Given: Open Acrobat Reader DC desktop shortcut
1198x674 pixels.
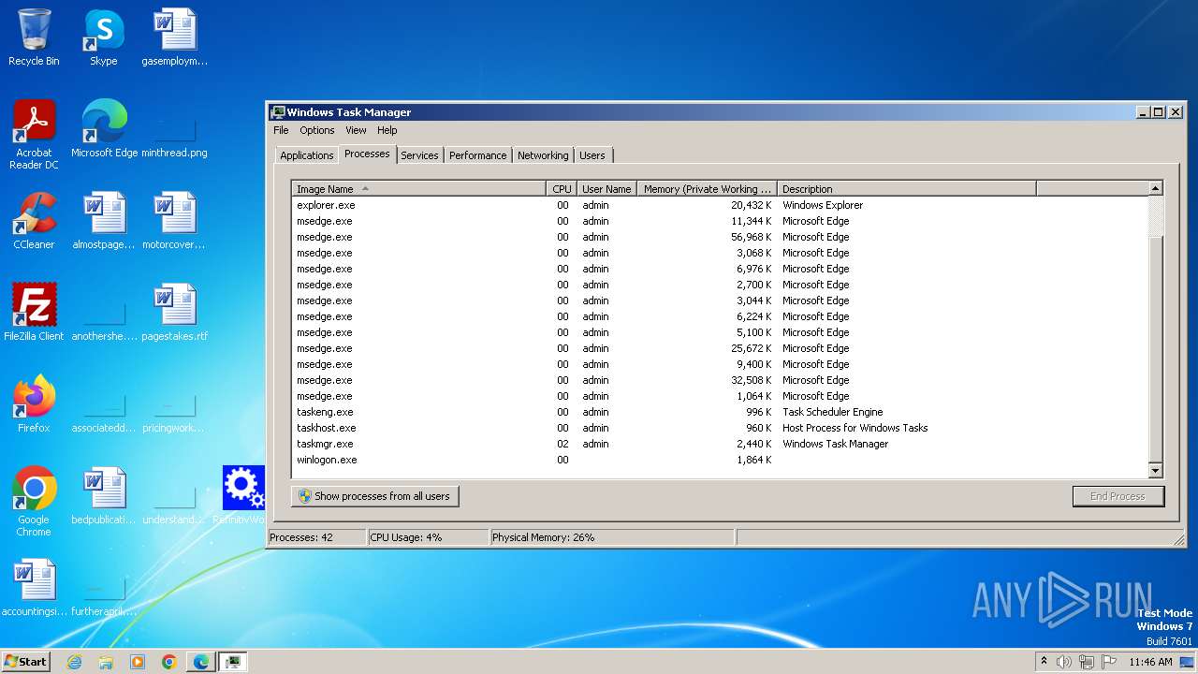Looking at the screenshot, I should 34,135.
